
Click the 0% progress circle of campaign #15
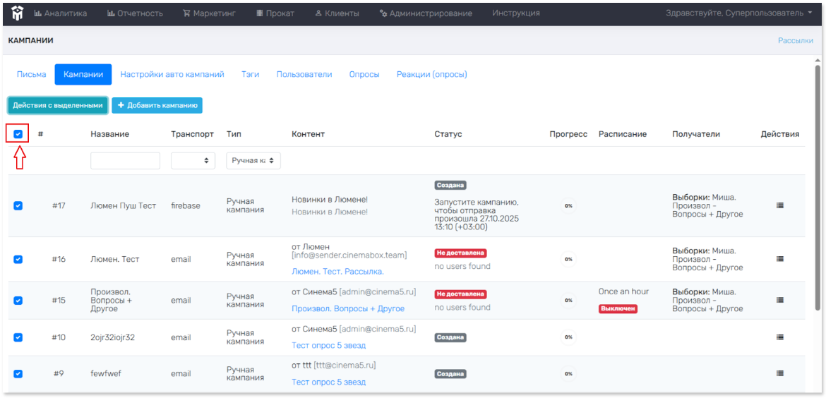[x=568, y=300]
